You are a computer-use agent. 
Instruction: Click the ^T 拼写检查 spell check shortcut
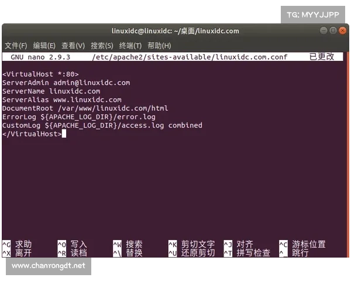pyautogui.click(x=247, y=253)
